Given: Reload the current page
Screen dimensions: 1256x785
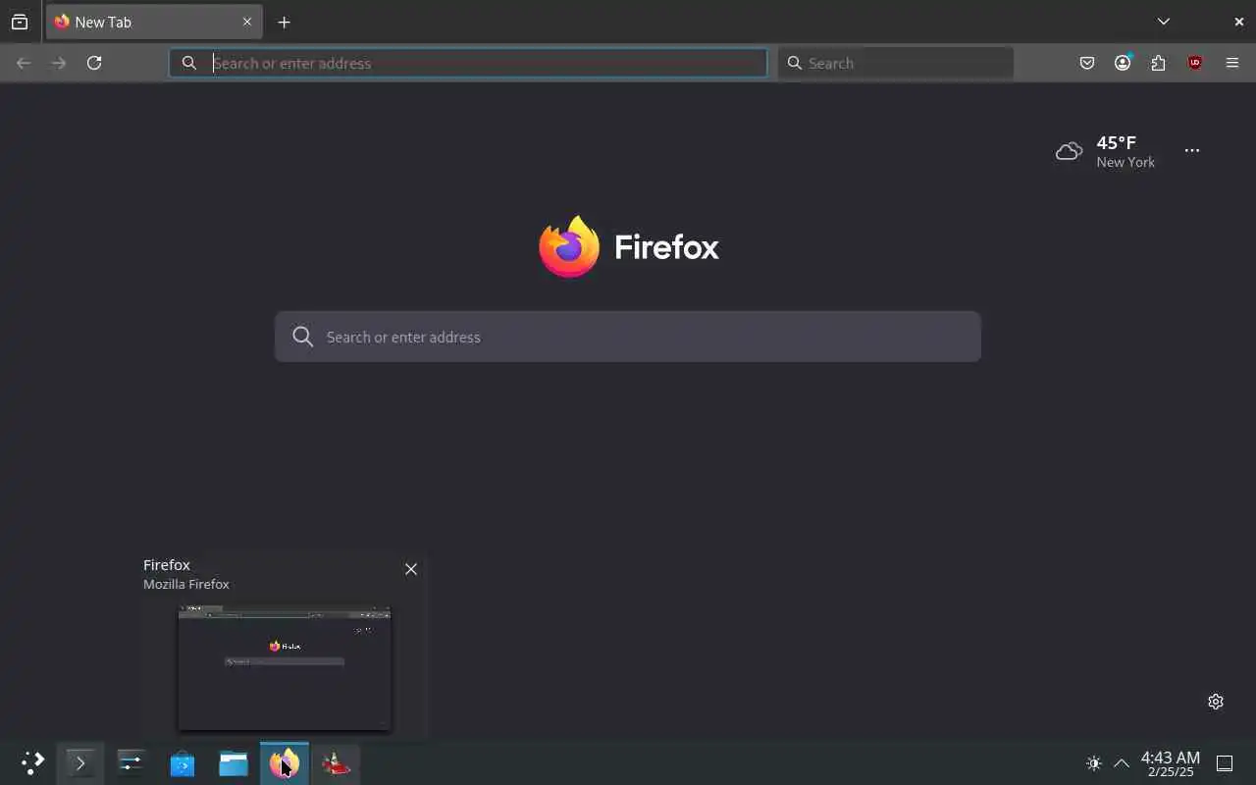Looking at the screenshot, I should pyautogui.click(x=94, y=63).
